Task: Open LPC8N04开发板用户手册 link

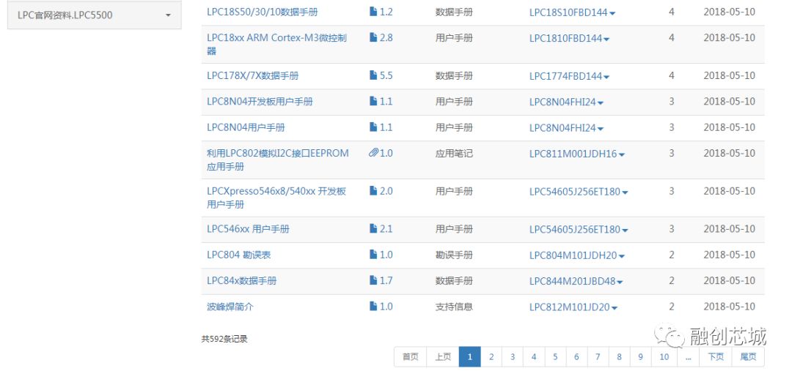Action: [x=260, y=101]
